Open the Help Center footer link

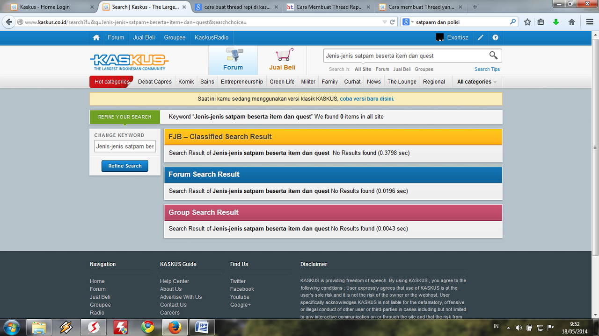click(x=175, y=281)
